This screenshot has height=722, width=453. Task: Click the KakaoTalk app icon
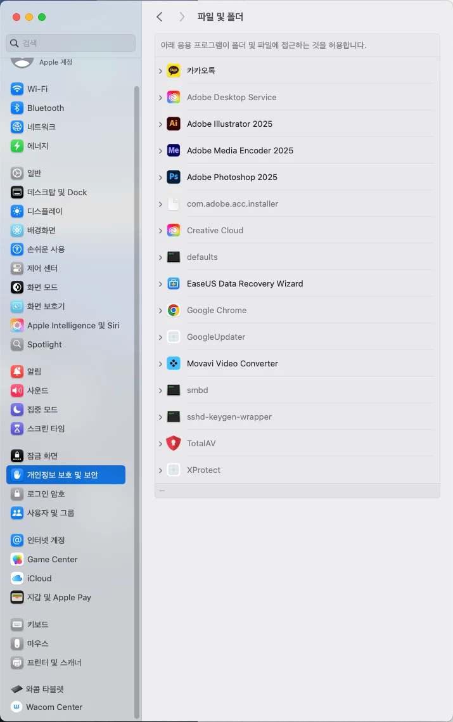pos(174,70)
